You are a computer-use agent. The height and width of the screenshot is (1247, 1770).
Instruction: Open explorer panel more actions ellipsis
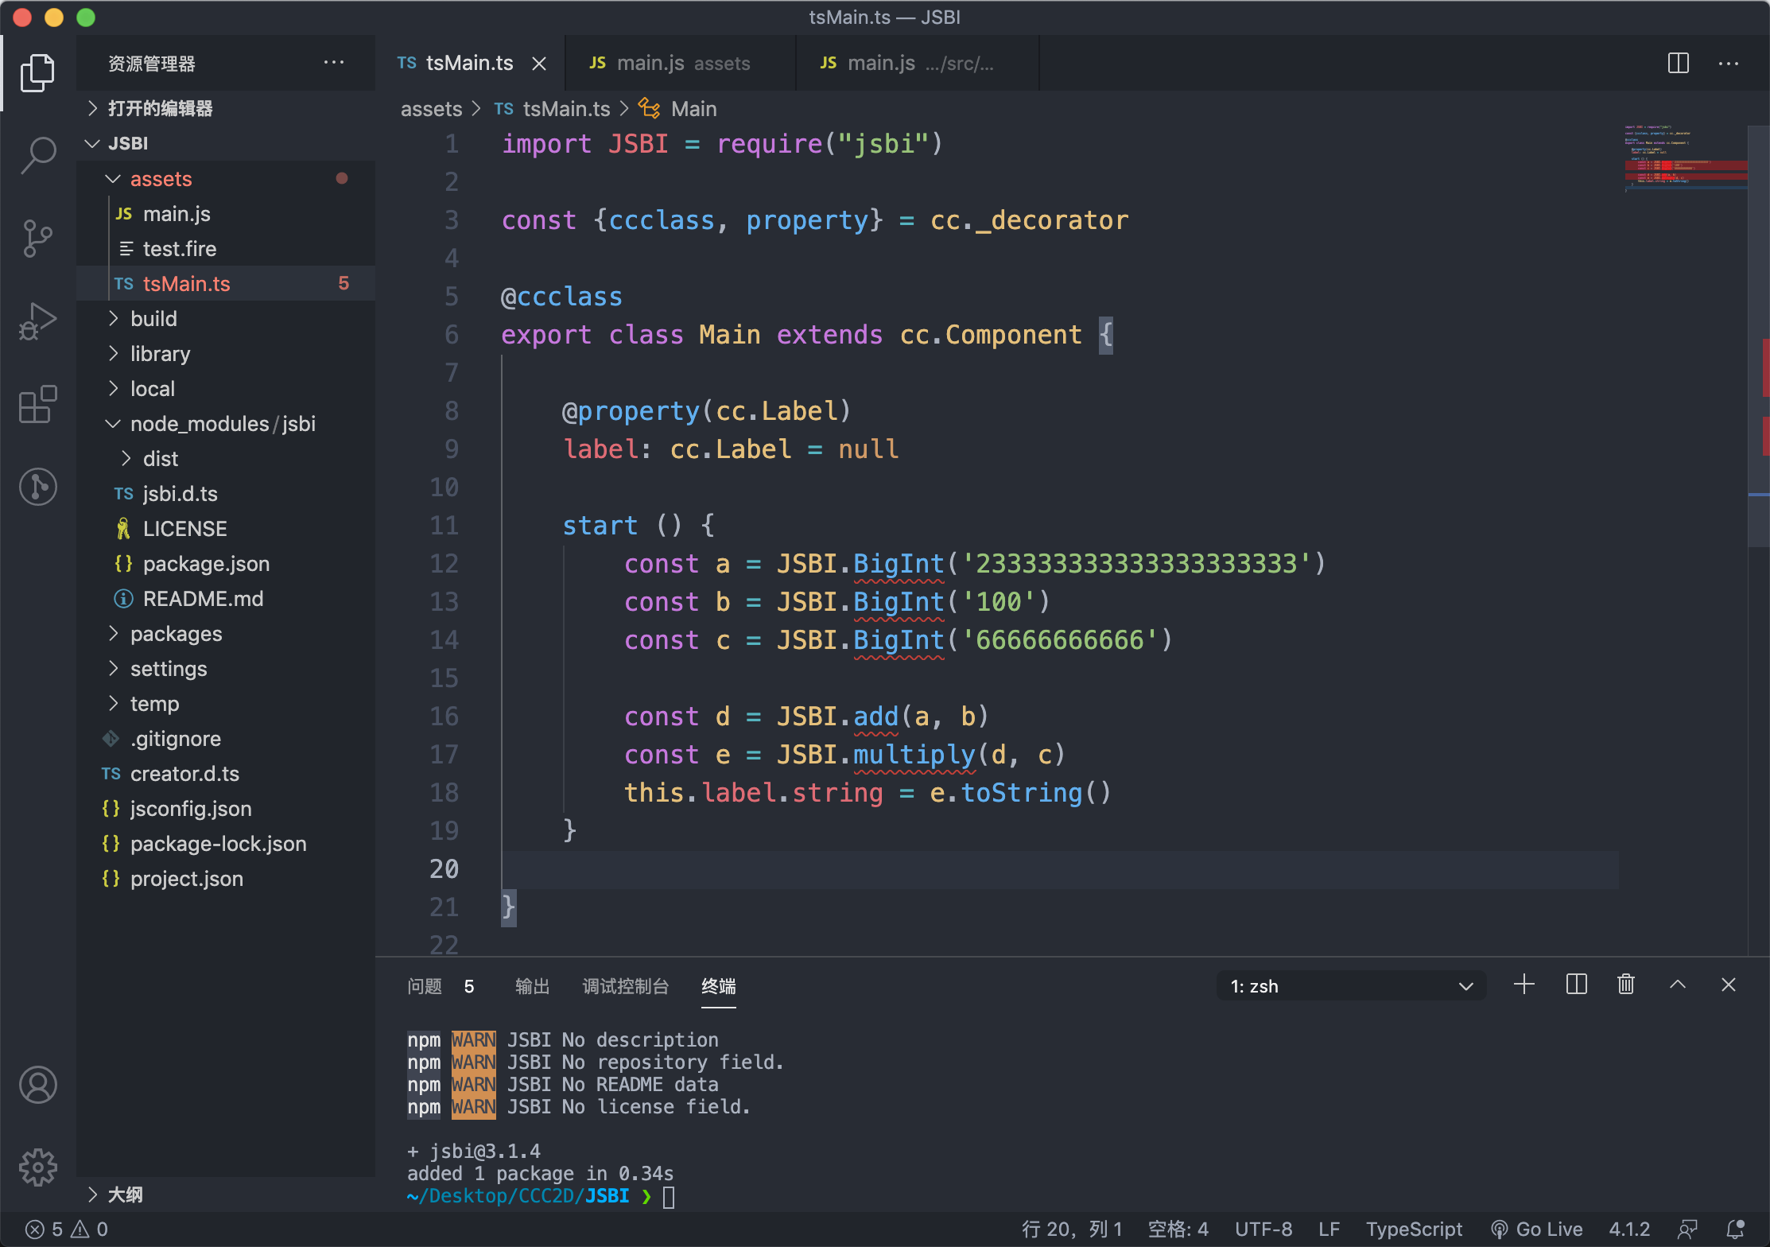334,63
